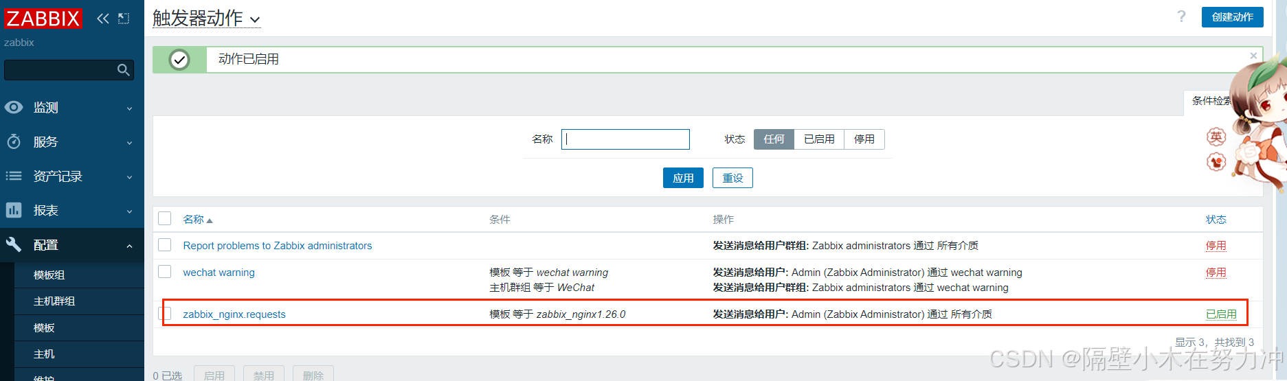The image size is (1287, 381).
Task: Click the list icon for 资产记录
Action: point(14,176)
